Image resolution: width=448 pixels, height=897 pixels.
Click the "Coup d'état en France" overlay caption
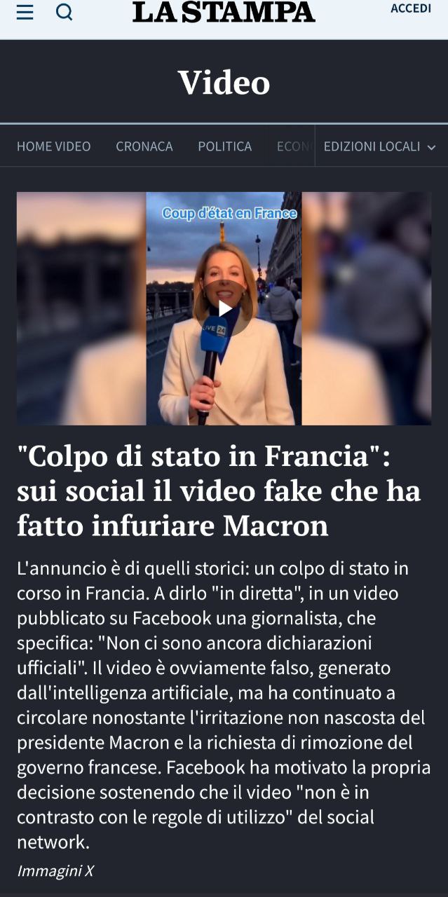click(229, 214)
